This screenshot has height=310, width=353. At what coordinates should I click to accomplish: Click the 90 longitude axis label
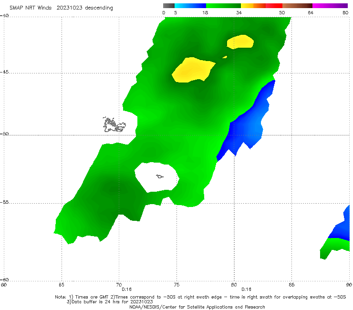[349, 285]
